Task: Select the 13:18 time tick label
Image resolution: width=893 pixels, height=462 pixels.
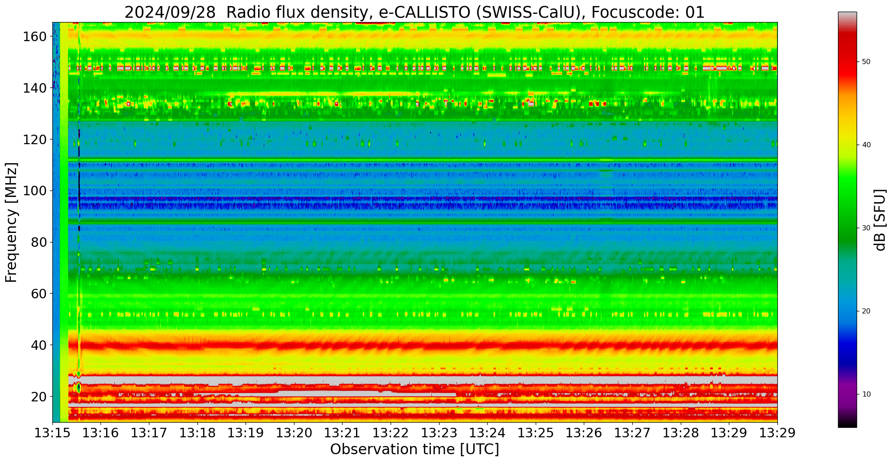Action: click(197, 433)
